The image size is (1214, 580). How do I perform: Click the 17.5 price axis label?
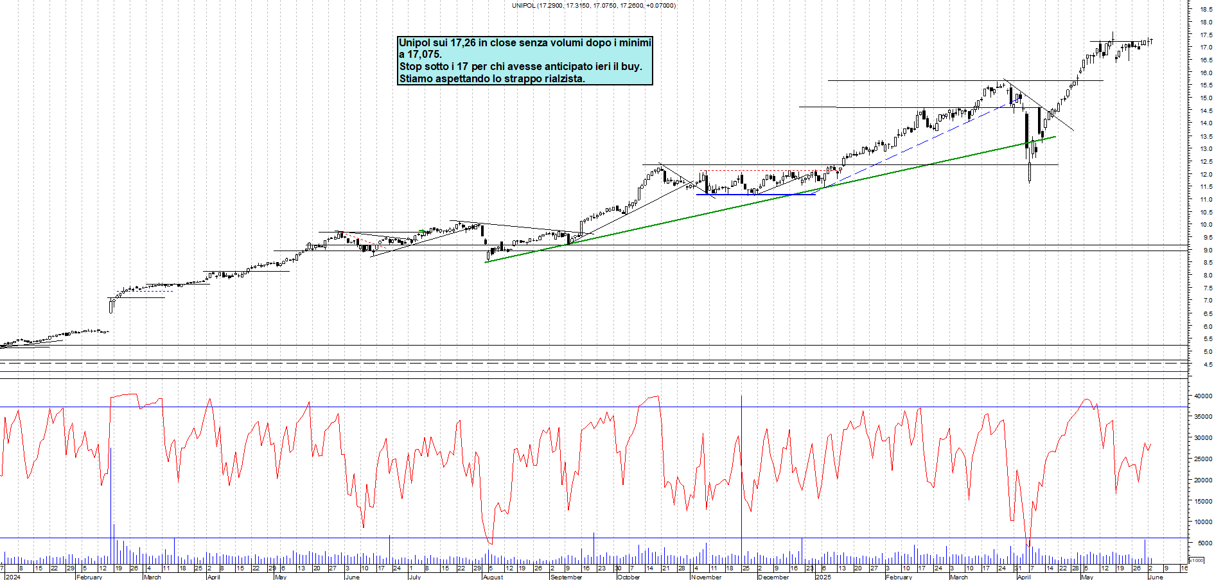click(1206, 35)
